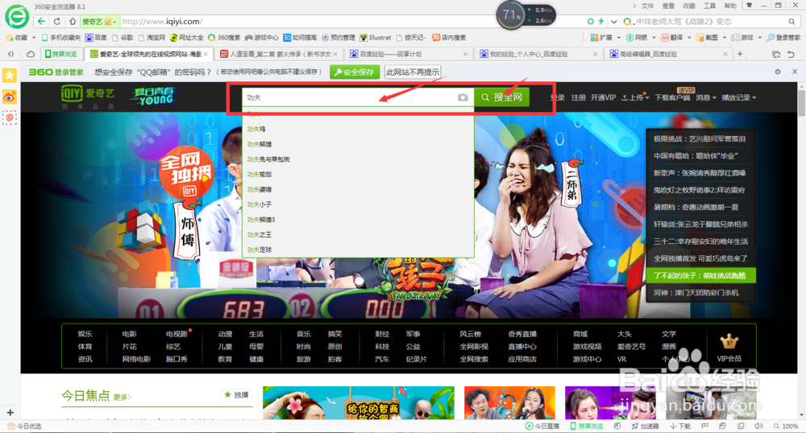Click restore closed tab undo icon
Viewport: 806px width, 433px height.
(791, 54)
